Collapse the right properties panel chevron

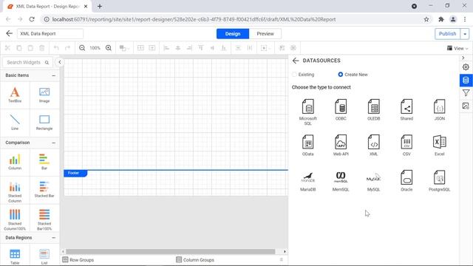pyautogui.click(x=463, y=58)
